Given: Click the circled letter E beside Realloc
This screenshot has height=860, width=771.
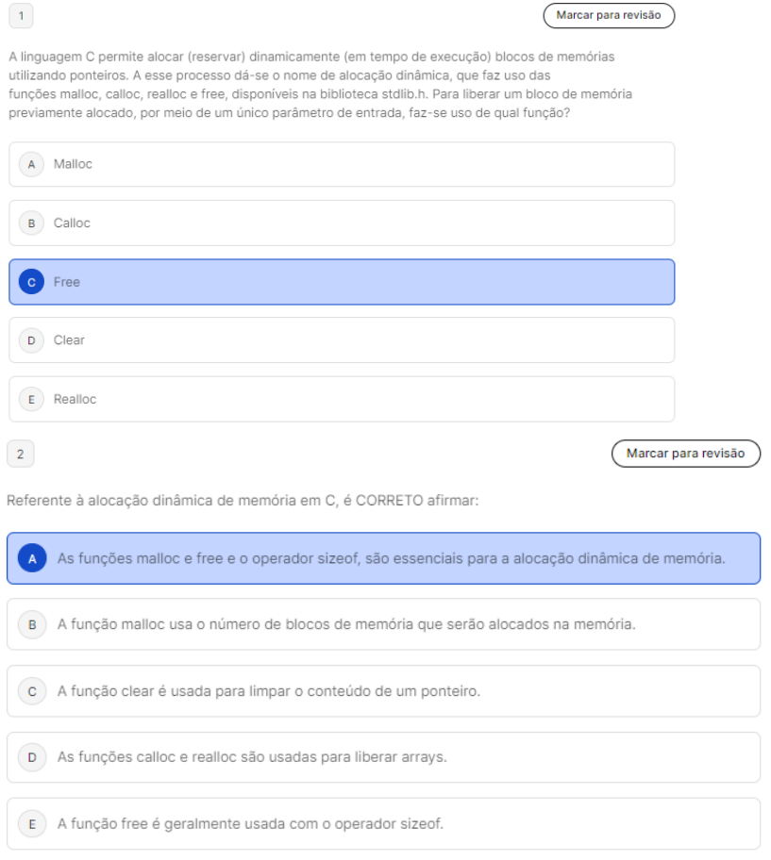Looking at the screenshot, I should pos(31,399).
